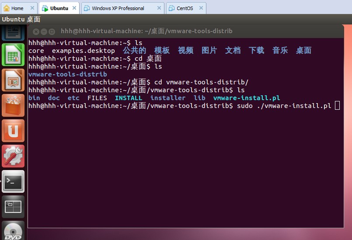Close the CentOS tab

click(x=201, y=8)
